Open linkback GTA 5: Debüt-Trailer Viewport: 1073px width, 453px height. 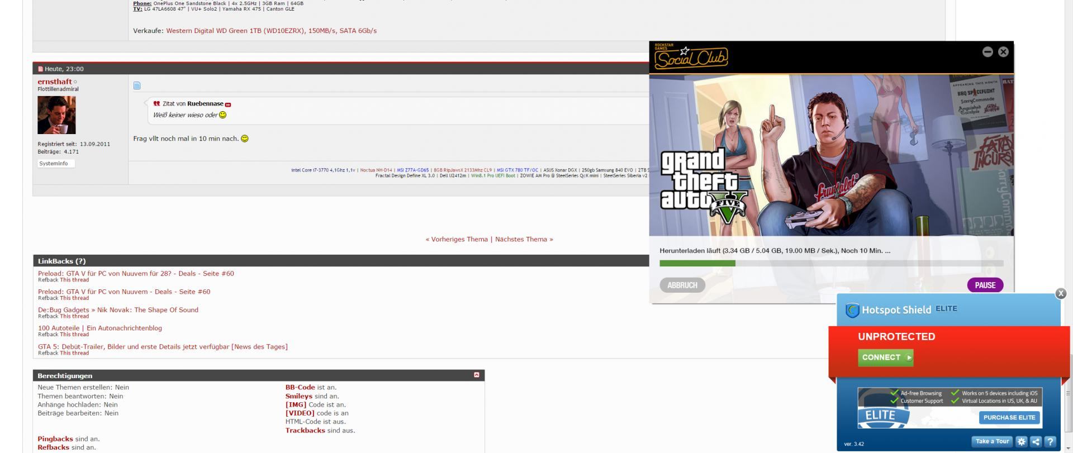coord(163,346)
